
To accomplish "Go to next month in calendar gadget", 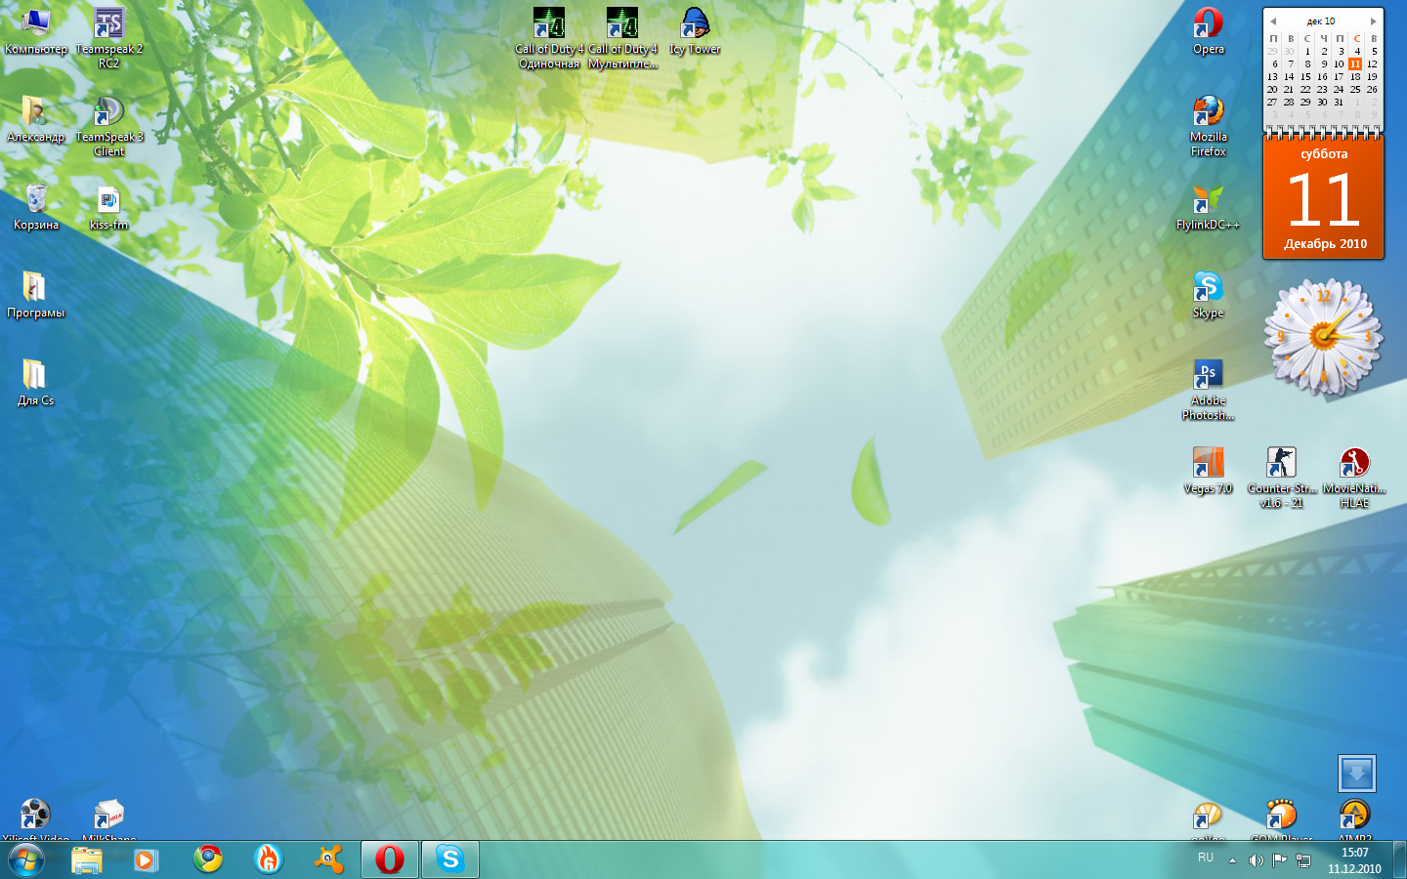I will [1373, 21].
